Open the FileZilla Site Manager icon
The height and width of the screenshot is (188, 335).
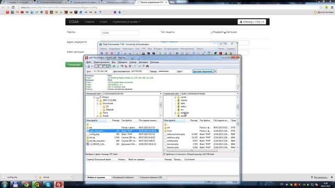tap(88, 66)
